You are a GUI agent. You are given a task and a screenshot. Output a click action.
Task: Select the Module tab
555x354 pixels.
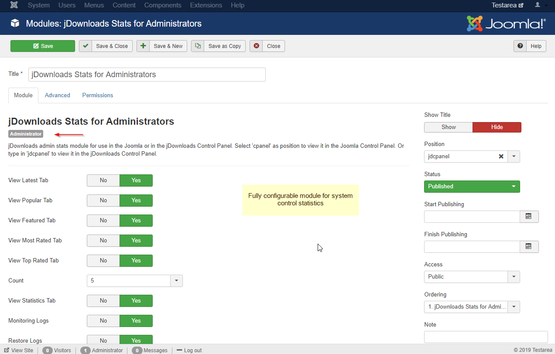(x=23, y=95)
